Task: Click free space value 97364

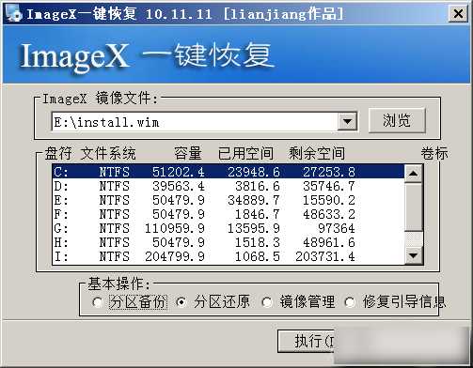Action: pos(337,228)
